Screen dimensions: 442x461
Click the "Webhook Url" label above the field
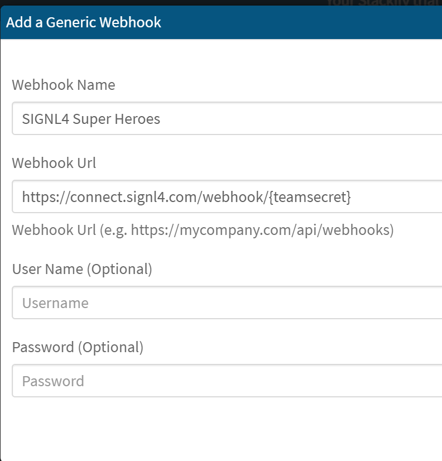(54, 163)
